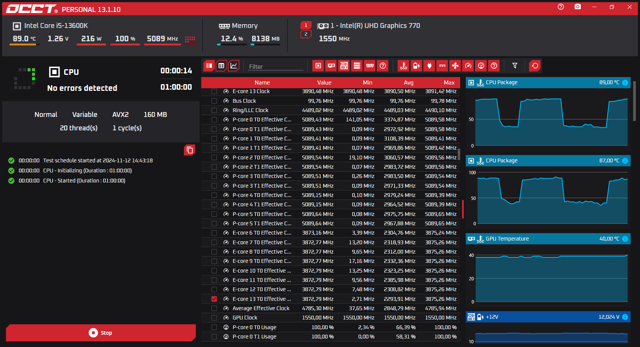Toggle the fan sensor filter

tap(455, 66)
